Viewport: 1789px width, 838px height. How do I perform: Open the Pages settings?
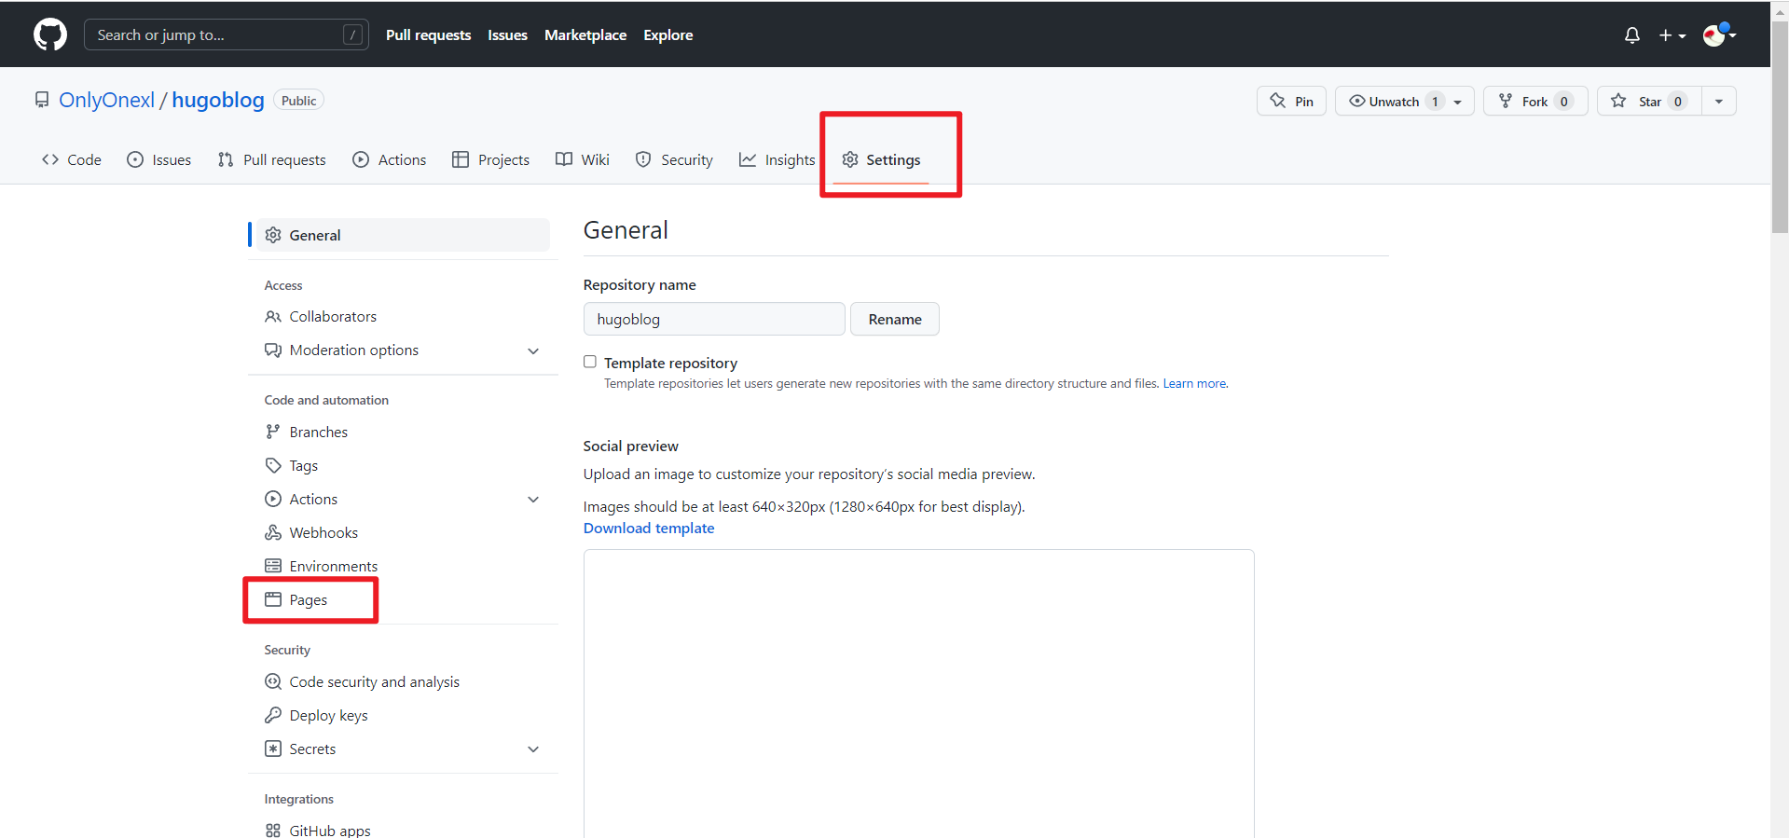(x=308, y=599)
